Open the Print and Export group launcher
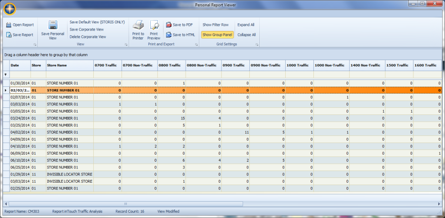This screenshot has height=218, width=445. point(196,44)
